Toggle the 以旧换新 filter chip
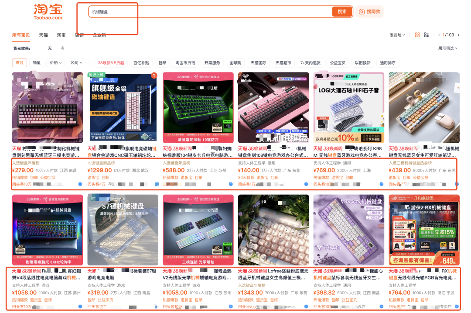471x313 pixels. pyautogui.click(x=362, y=62)
